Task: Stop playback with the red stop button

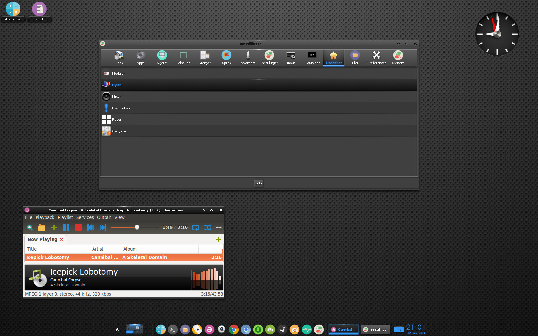Action: pos(78,228)
